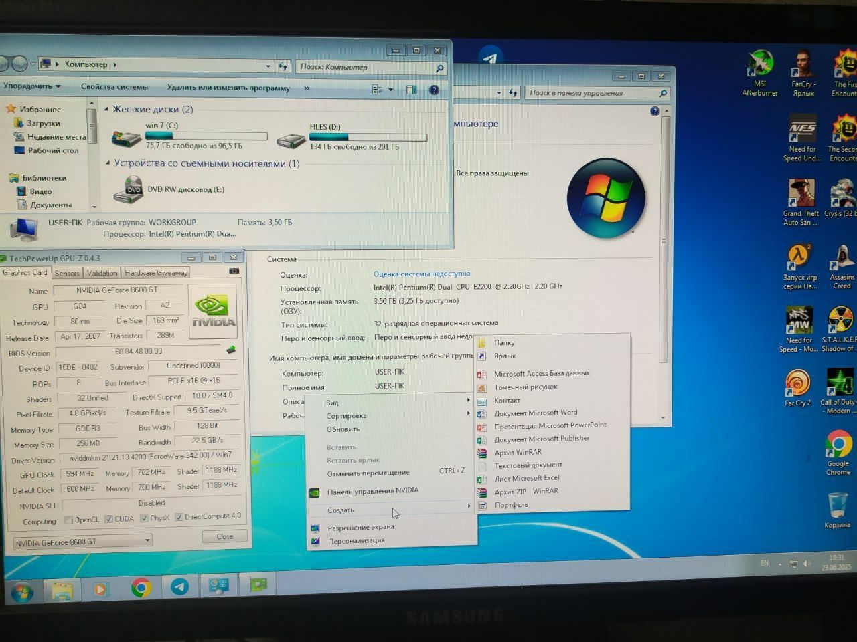The image size is (857, 642).
Task: Click the Close button in GPU-Z
Action: coord(225,536)
